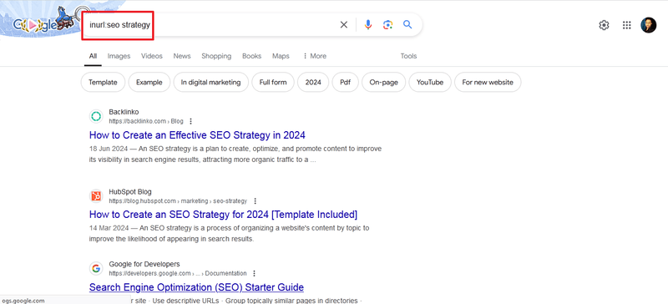
Task: Submit search with the magnifier icon
Action: (407, 25)
